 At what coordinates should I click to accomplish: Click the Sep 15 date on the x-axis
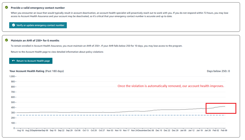(53, 130)
